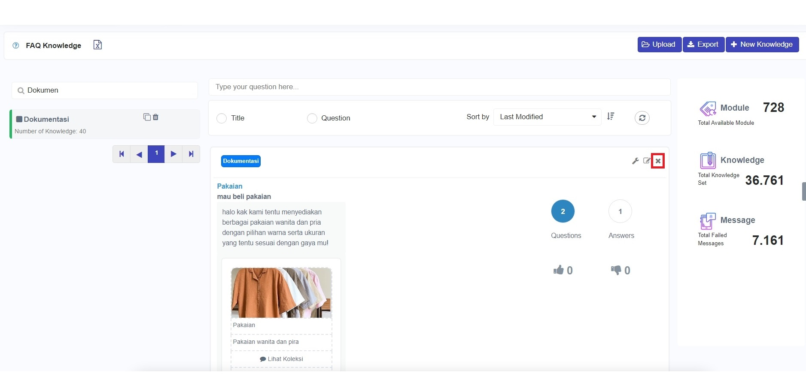Click the Export button
This screenshot has height=379, width=806.
pyautogui.click(x=703, y=45)
